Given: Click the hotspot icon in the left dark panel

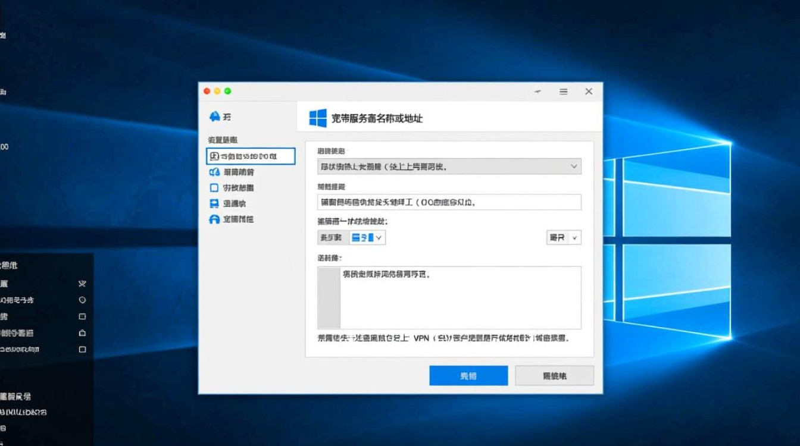Looking at the screenshot, I should 82,333.
